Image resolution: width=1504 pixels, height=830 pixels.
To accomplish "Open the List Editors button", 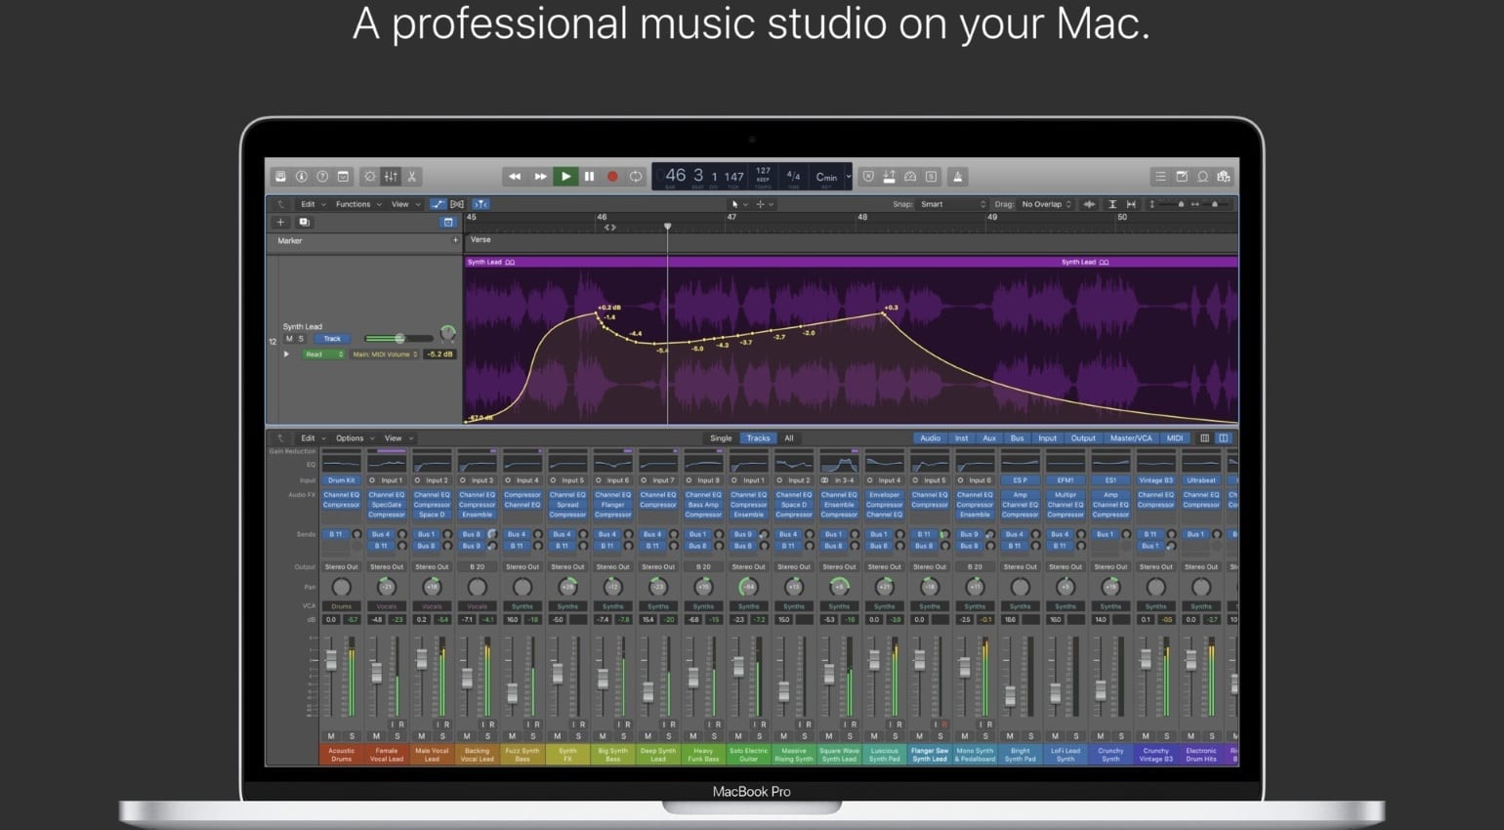I will (1160, 177).
